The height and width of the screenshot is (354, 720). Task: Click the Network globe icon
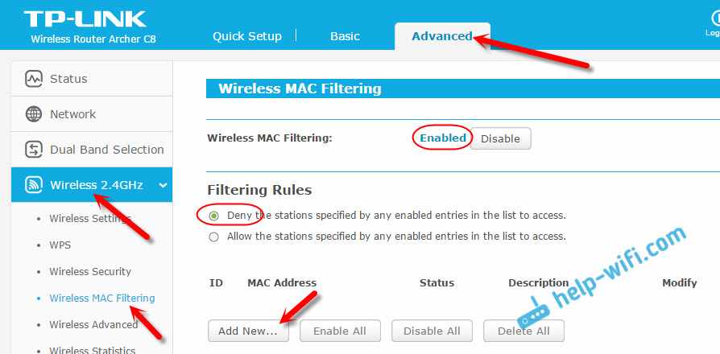(34, 114)
